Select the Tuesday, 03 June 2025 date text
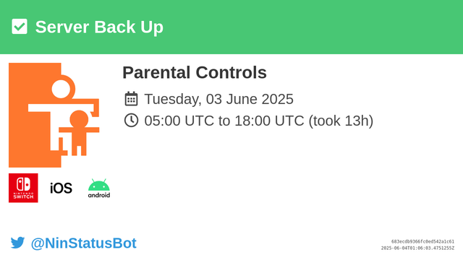This screenshot has height=260, width=463. click(x=218, y=99)
